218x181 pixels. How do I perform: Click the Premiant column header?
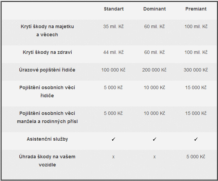[196, 9]
